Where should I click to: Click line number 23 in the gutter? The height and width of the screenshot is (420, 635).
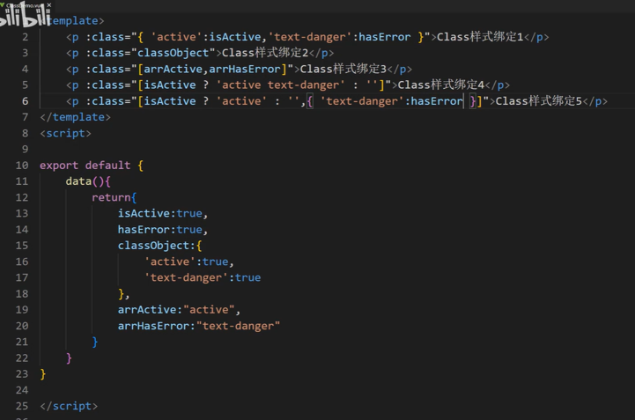22,374
